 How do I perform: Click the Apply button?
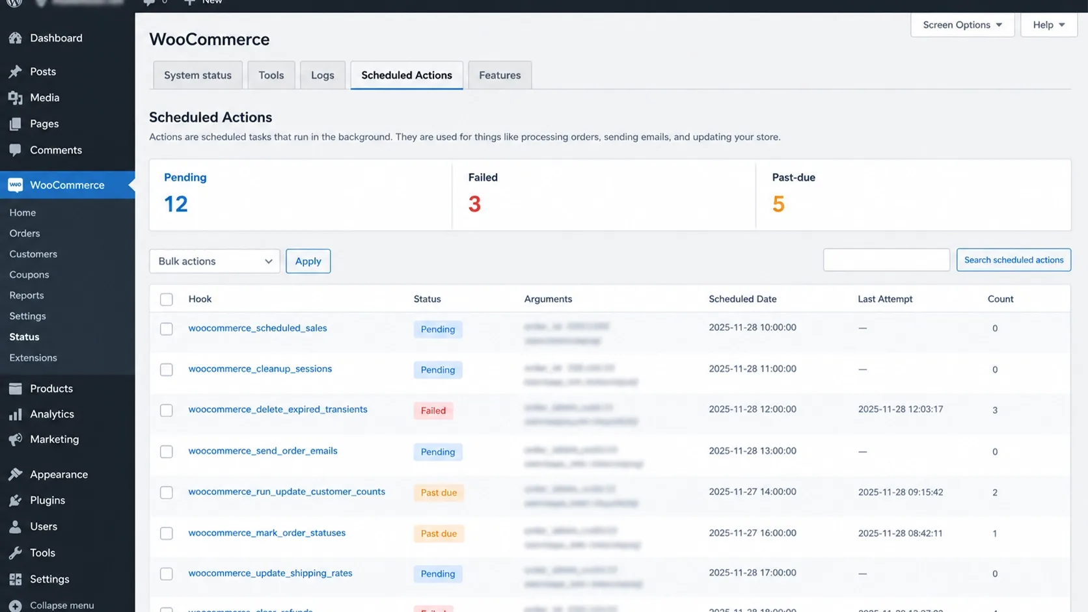[x=308, y=261]
